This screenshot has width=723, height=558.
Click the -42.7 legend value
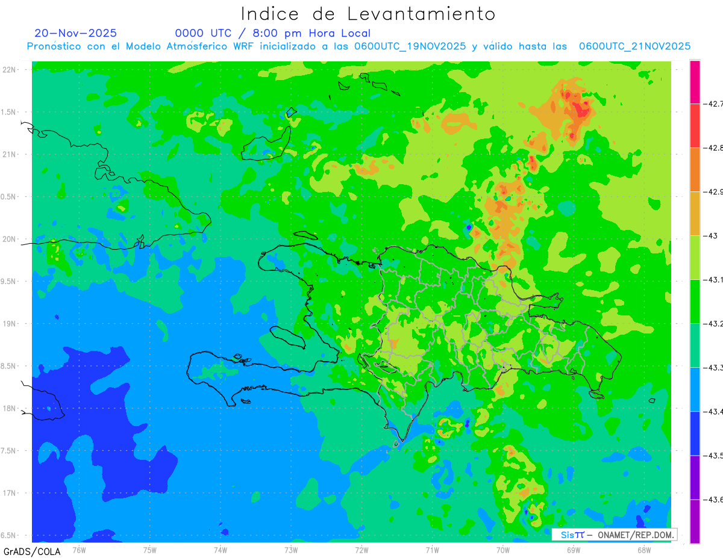tap(715, 104)
